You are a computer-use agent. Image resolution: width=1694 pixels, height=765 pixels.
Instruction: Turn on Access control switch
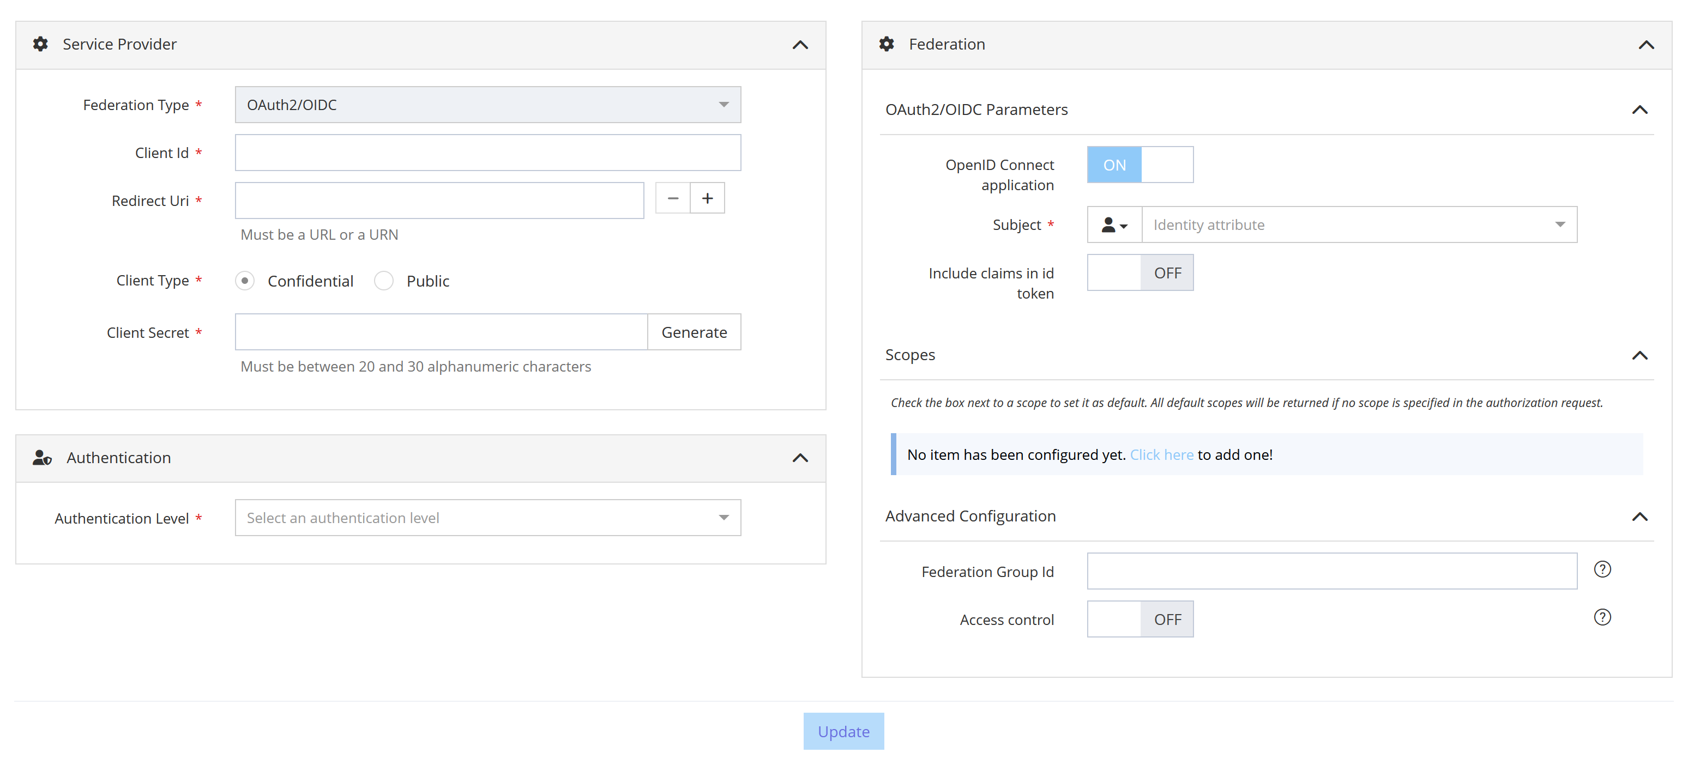pyautogui.click(x=1140, y=619)
